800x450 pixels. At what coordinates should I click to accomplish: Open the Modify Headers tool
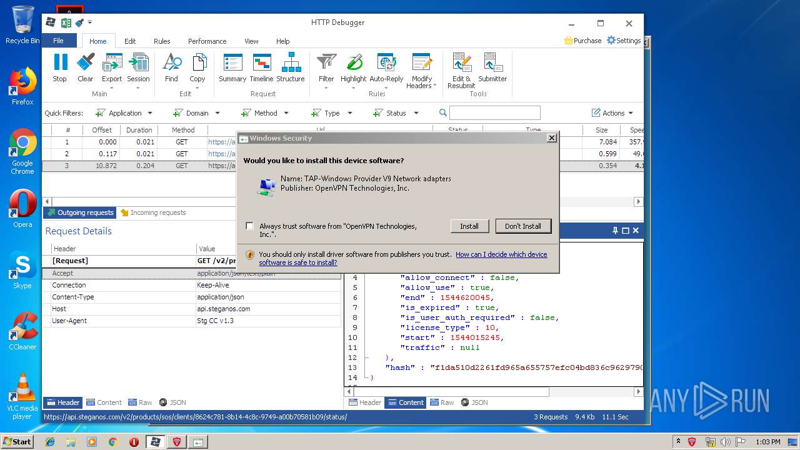[422, 71]
